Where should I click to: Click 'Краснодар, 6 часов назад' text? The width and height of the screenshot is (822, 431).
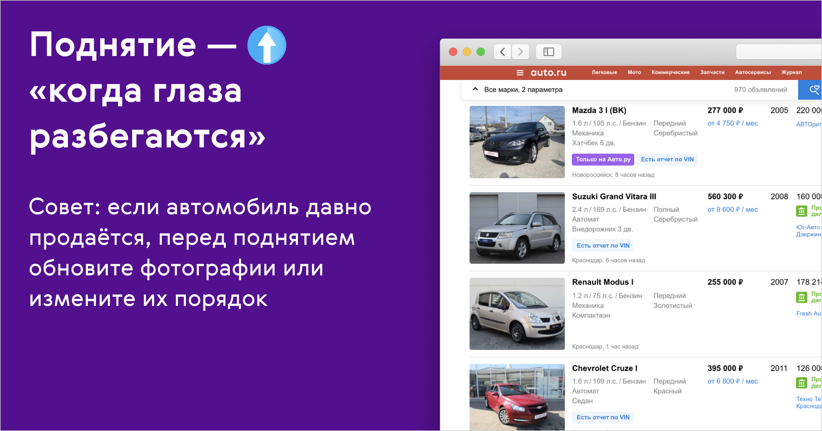608,260
